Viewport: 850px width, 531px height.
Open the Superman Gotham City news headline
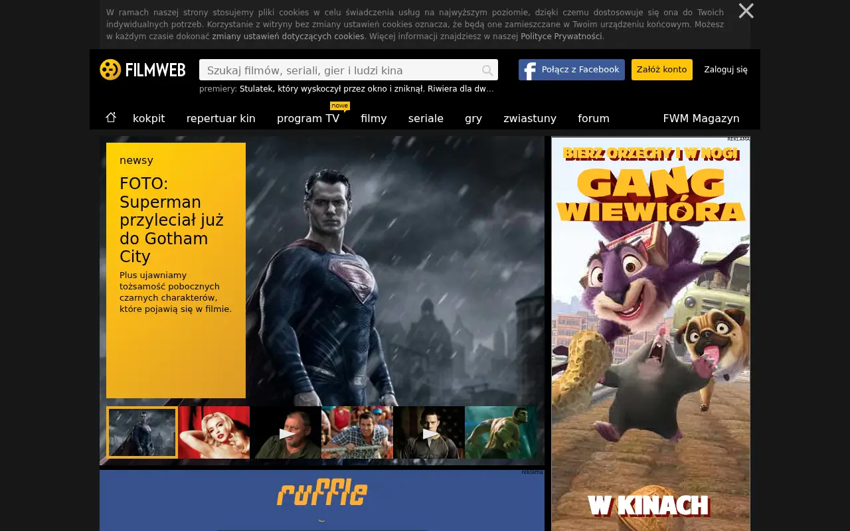(x=172, y=220)
